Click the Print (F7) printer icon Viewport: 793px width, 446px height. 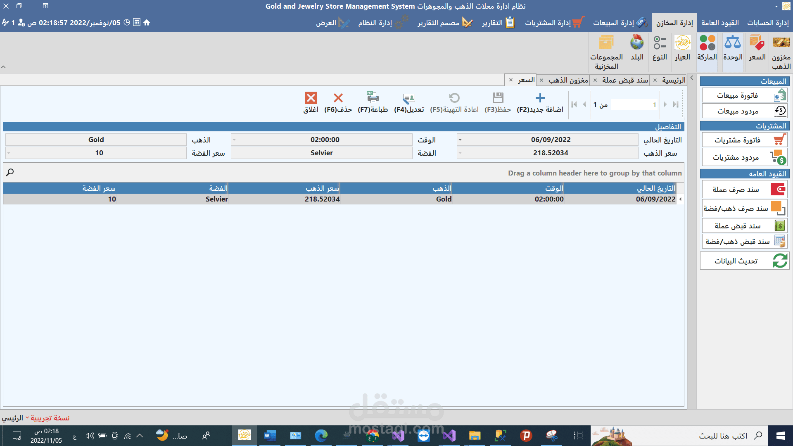click(373, 98)
